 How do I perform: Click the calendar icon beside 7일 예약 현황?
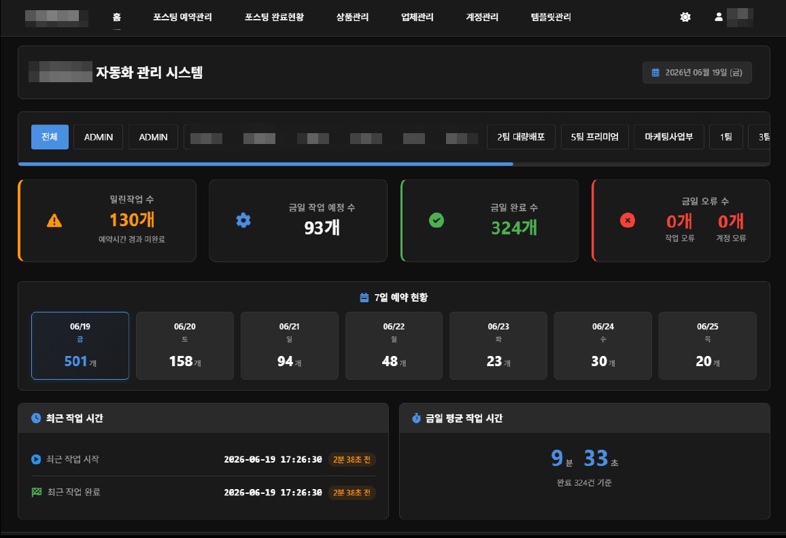coord(364,298)
